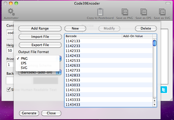Click the Copy to Pasteboard icon
This screenshot has height=120, width=174.
[x=100, y=12]
